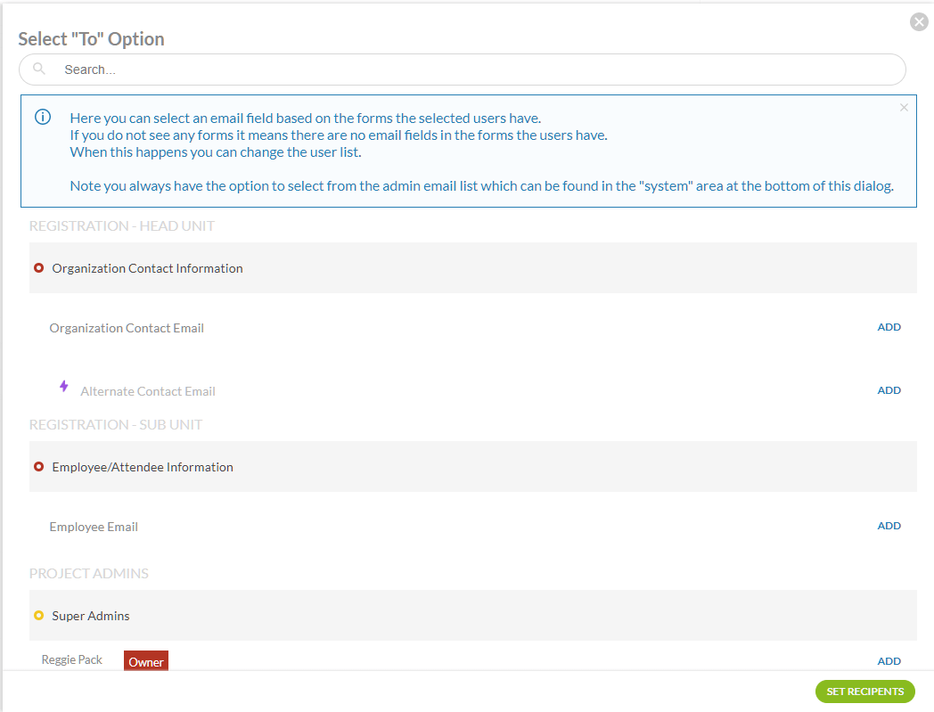Image resolution: width=934 pixels, height=712 pixels.
Task: Add Employee Email as recipient
Action: [x=889, y=526]
